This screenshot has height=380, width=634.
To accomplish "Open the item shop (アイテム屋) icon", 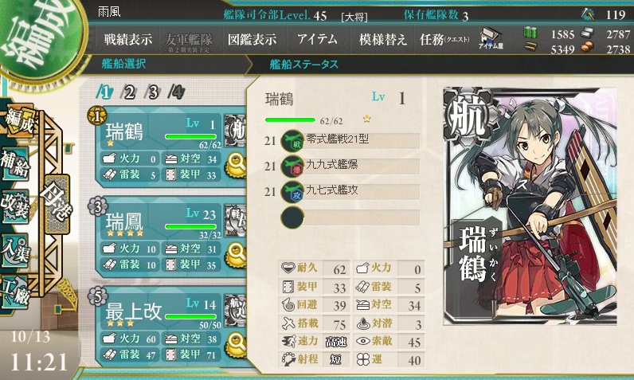I will 491,39.
